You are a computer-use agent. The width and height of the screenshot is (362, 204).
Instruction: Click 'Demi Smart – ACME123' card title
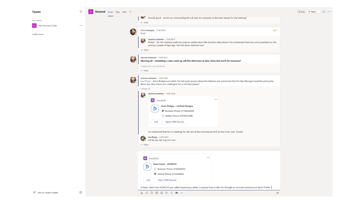pyautogui.click(x=165, y=164)
